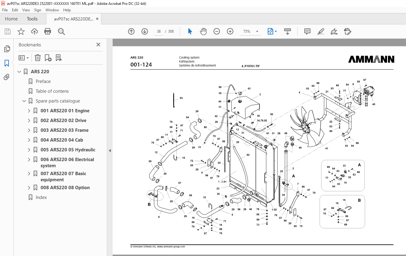This screenshot has height=256, width=406.
Task: Expand 003 ARS220 03 Frame bookmark
Action: point(29,130)
